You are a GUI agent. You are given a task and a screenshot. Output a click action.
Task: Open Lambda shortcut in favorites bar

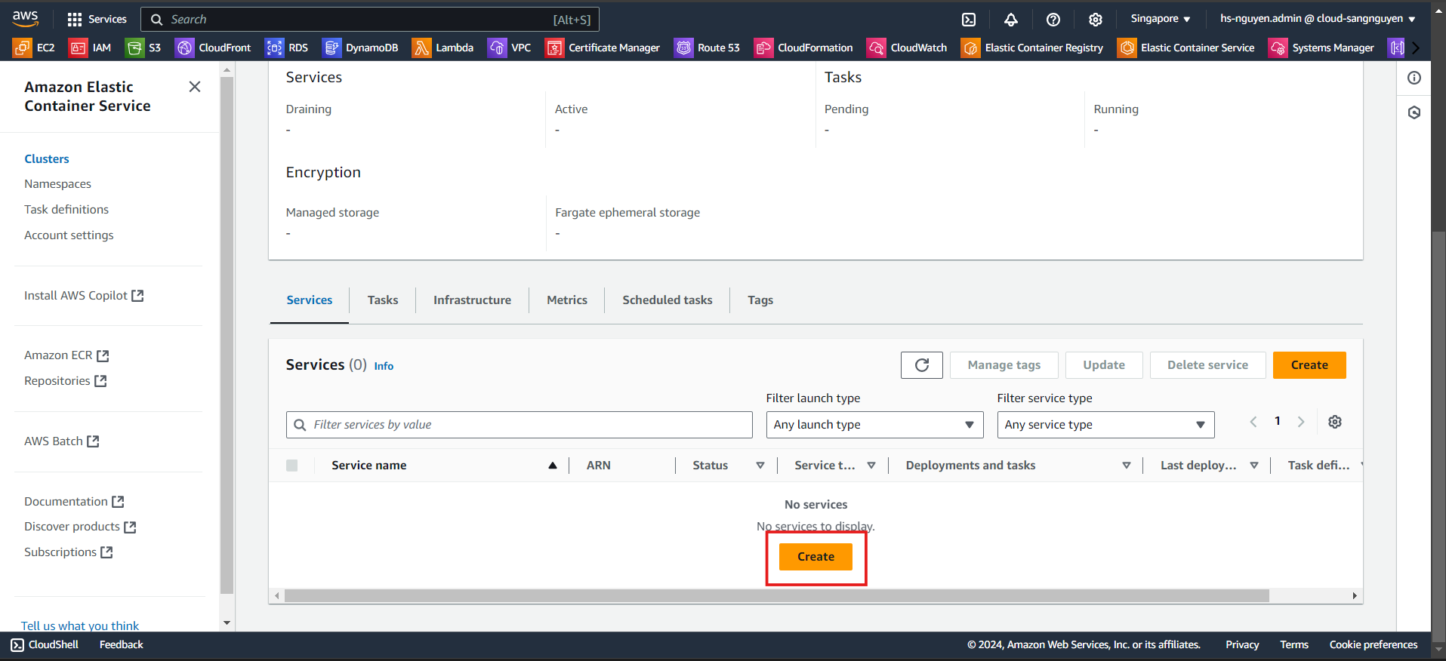pyautogui.click(x=442, y=48)
